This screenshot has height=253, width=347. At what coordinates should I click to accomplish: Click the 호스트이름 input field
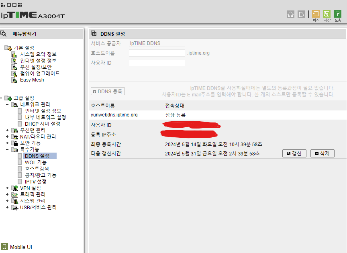point(157,53)
